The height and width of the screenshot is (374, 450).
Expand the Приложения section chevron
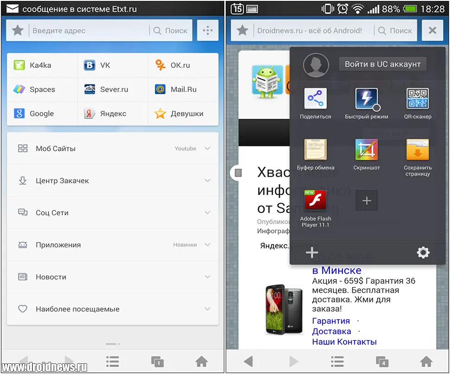pos(208,245)
